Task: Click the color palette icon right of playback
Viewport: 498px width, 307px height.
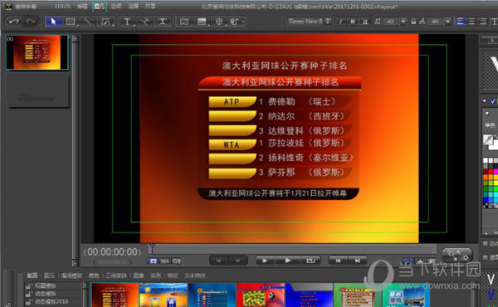Action: coord(408,261)
